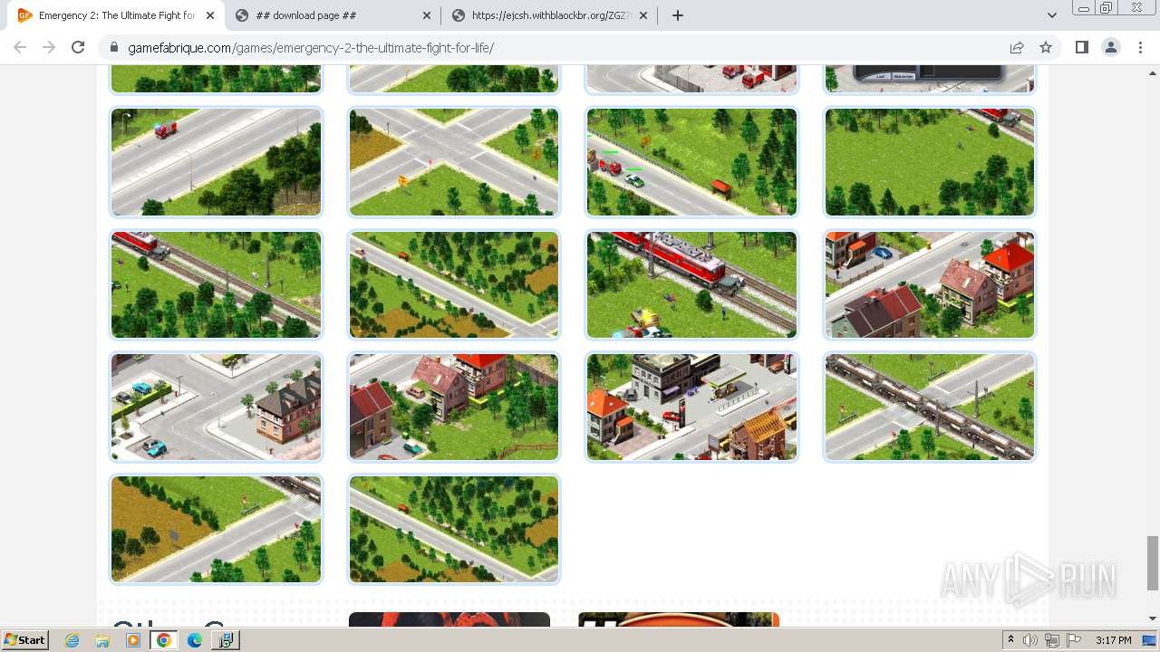Open the last taskbar application icon

226,640
